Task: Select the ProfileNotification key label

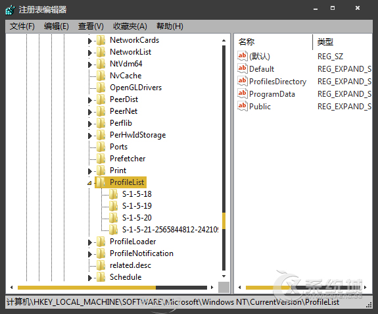Action: [141, 253]
